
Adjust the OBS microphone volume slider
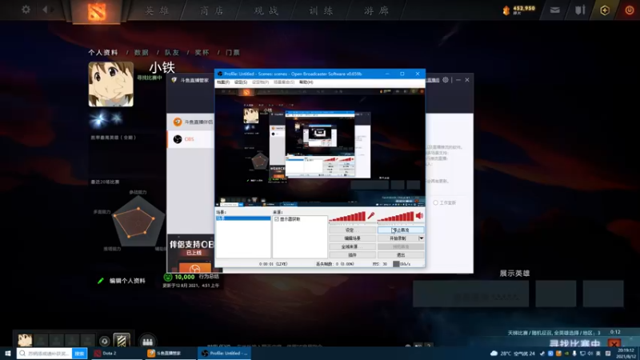(x=347, y=217)
